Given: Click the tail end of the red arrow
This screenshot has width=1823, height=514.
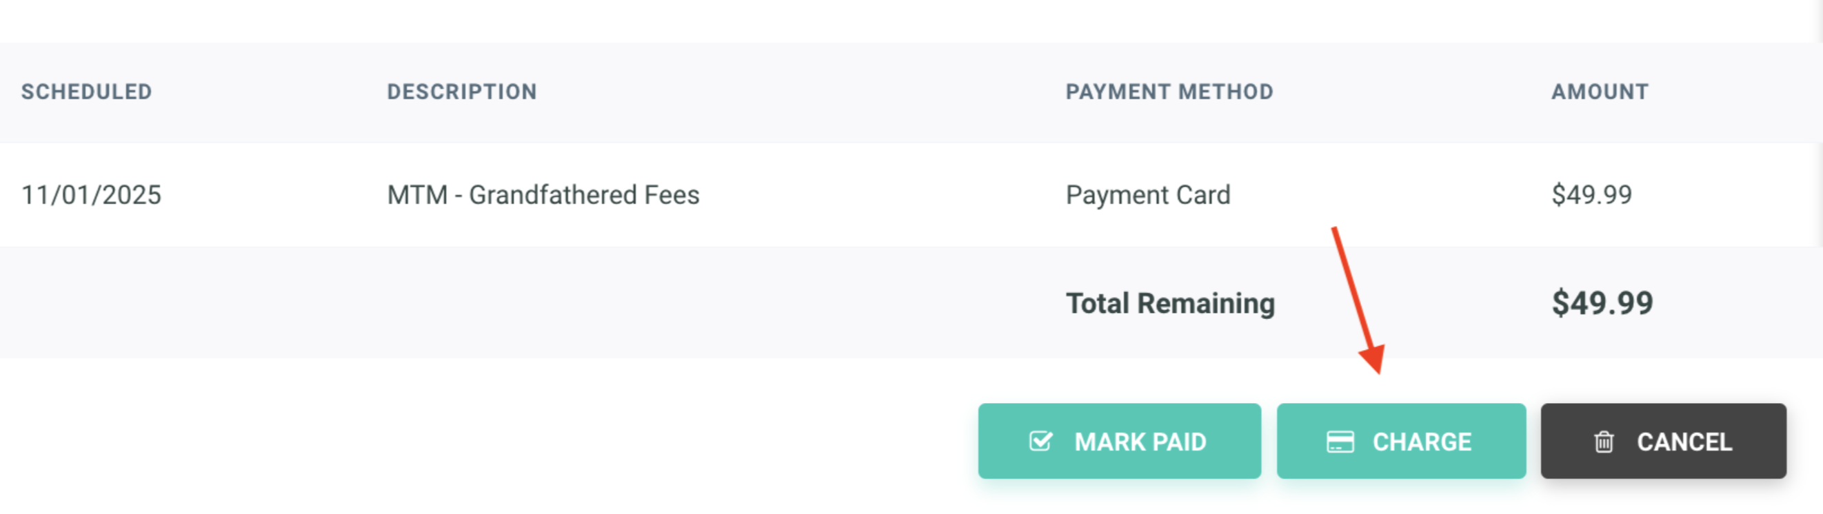Looking at the screenshot, I should [1334, 231].
